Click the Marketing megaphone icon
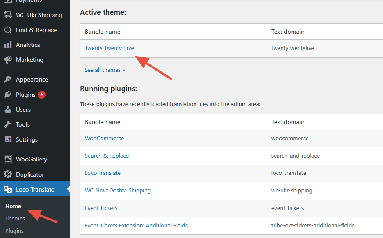 tap(8, 60)
